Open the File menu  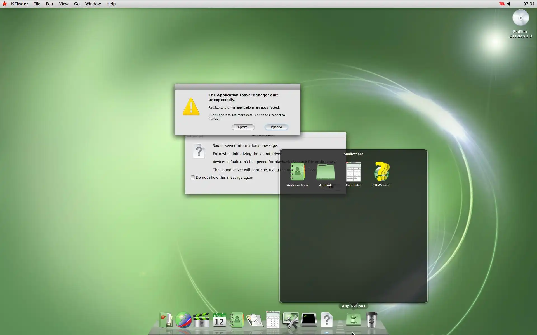pyautogui.click(x=37, y=4)
